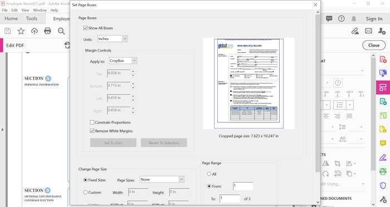Click the Bottom margin stepper arrows
The width and height of the screenshot is (390, 207).
(133, 86)
